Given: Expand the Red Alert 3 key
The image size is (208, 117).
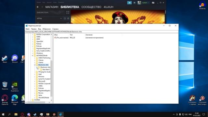Looking at the screenshot, I should click(39, 70).
